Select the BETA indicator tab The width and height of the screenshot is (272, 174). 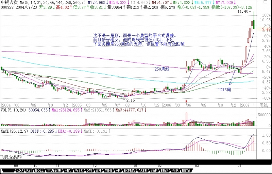tap(186, 171)
